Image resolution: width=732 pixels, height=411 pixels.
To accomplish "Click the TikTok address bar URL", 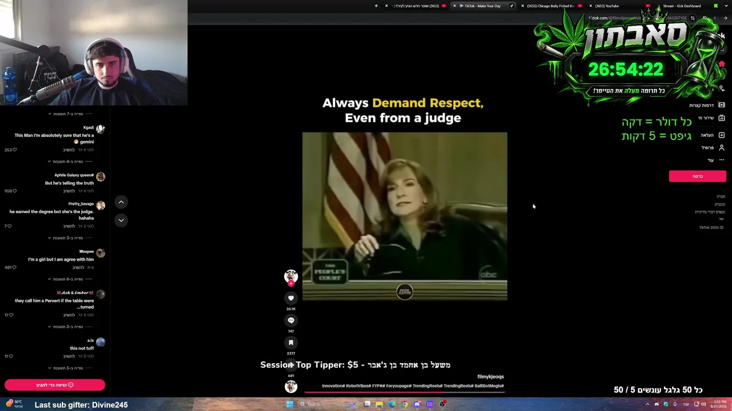I will point(638,18).
